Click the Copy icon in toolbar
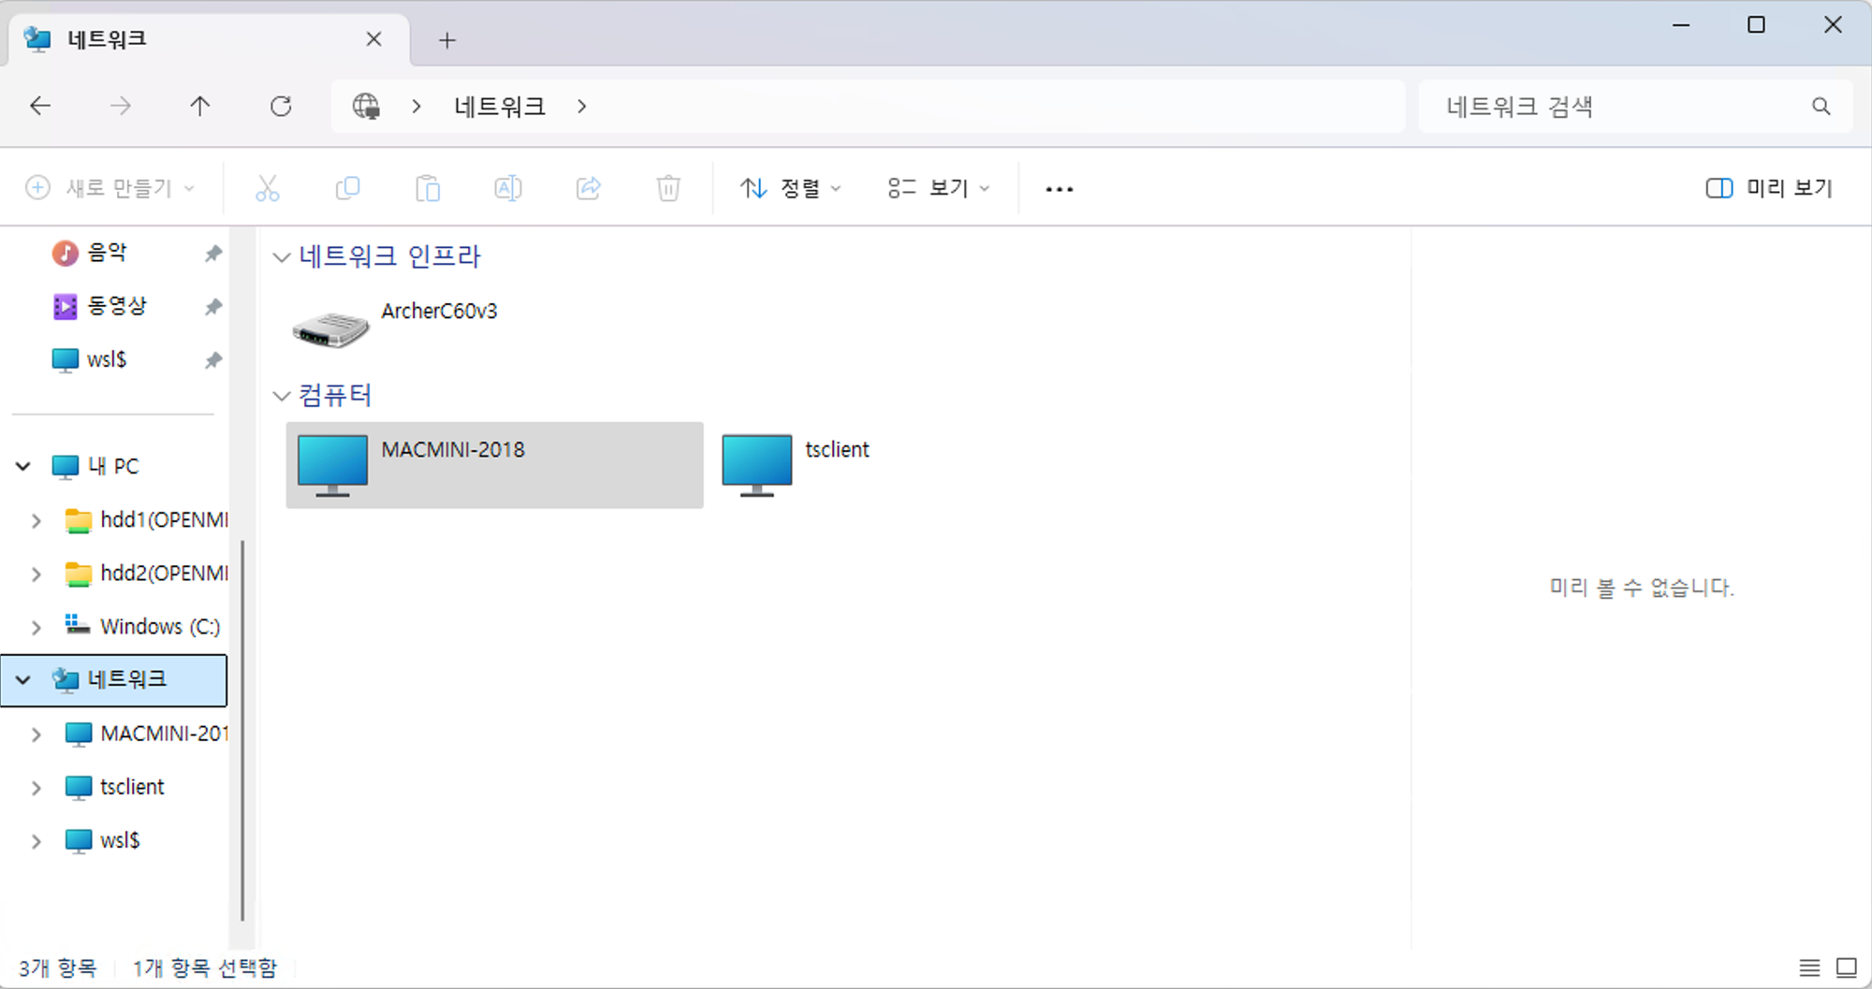This screenshot has height=989, width=1872. (x=347, y=189)
